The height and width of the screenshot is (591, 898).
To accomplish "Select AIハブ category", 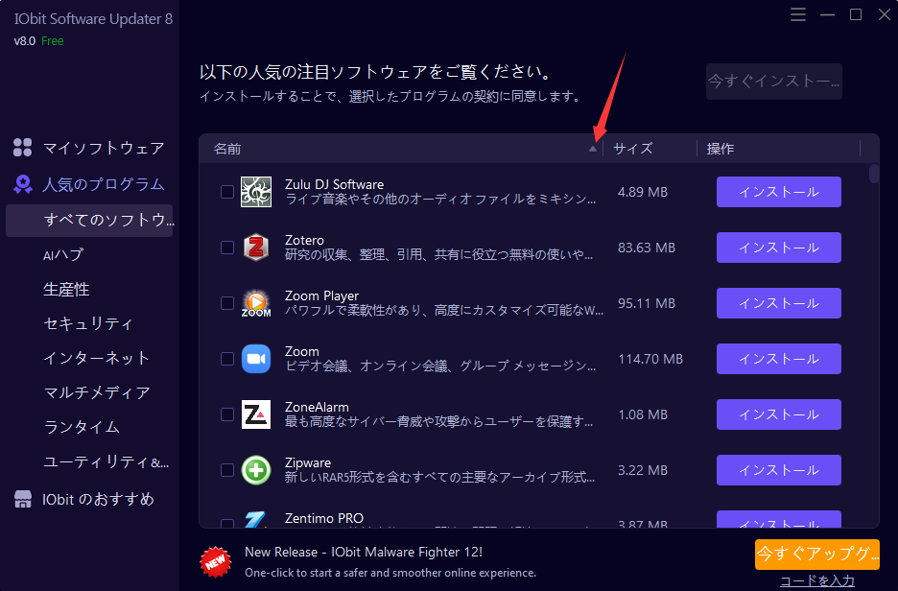I will coord(63,255).
